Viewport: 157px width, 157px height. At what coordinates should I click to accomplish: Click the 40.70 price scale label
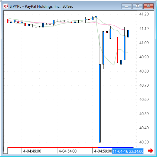pos(144,85)
